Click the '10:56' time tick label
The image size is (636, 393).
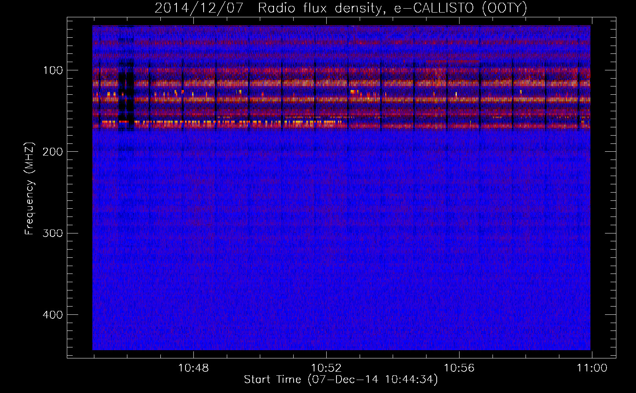[459, 368]
